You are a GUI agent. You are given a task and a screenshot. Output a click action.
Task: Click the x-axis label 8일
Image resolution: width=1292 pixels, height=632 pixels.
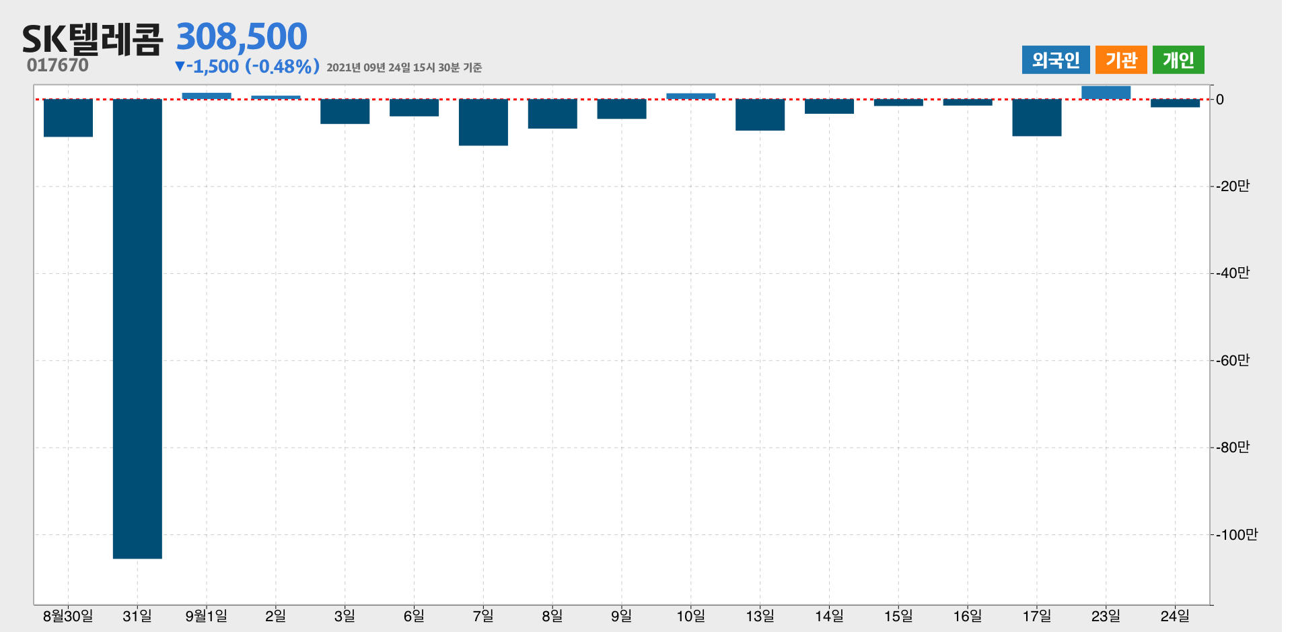[552, 616]
